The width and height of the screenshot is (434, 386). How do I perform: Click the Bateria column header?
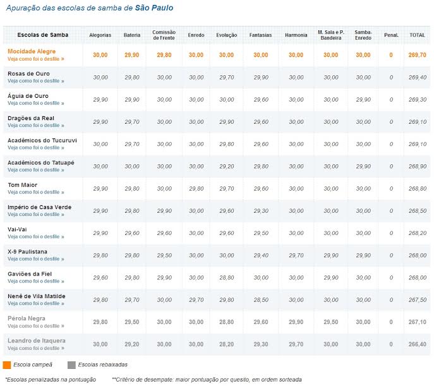(x=132, y=35)
